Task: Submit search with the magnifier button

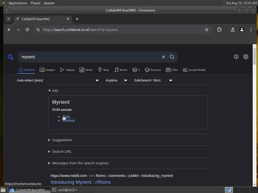Action: click(x=172, y=57)
